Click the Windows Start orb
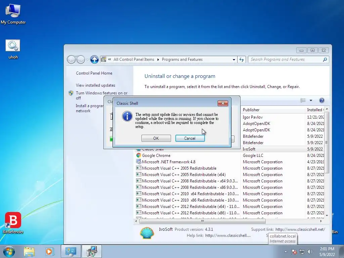The width and height of the screenshot is (344, 258). coord(9,251)
